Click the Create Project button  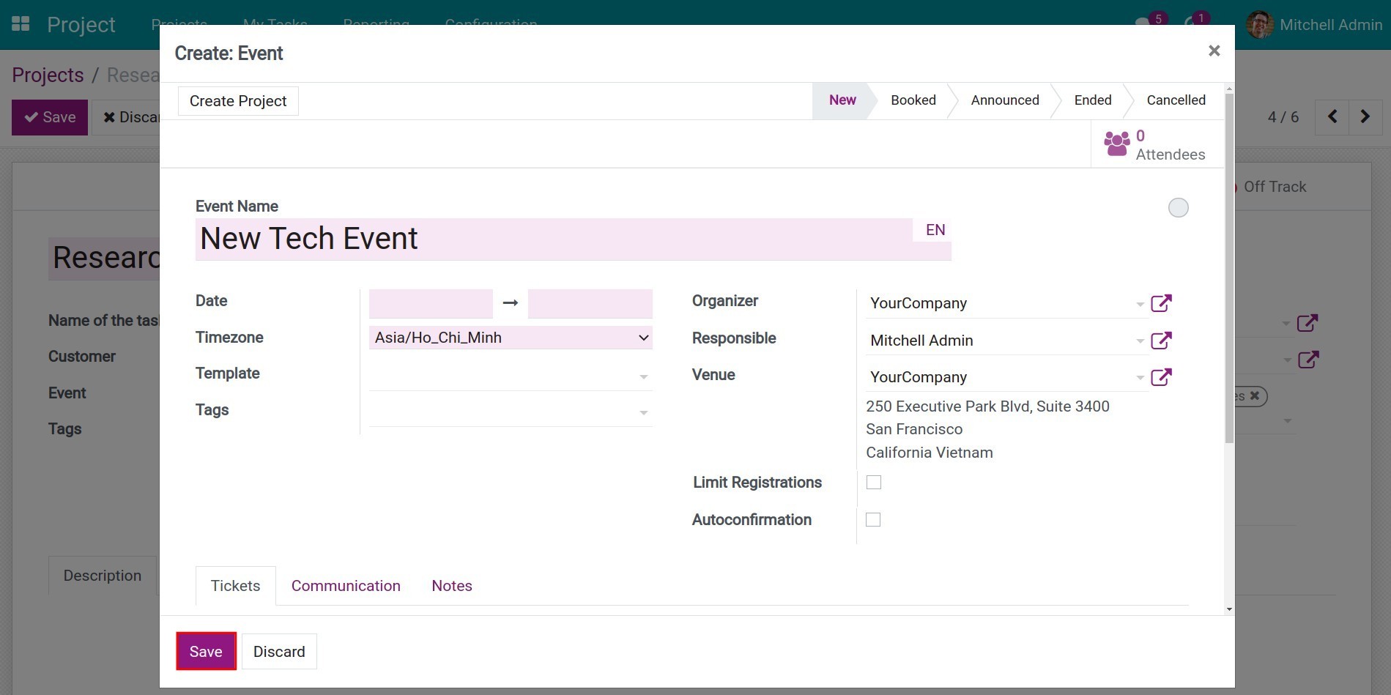237,100
